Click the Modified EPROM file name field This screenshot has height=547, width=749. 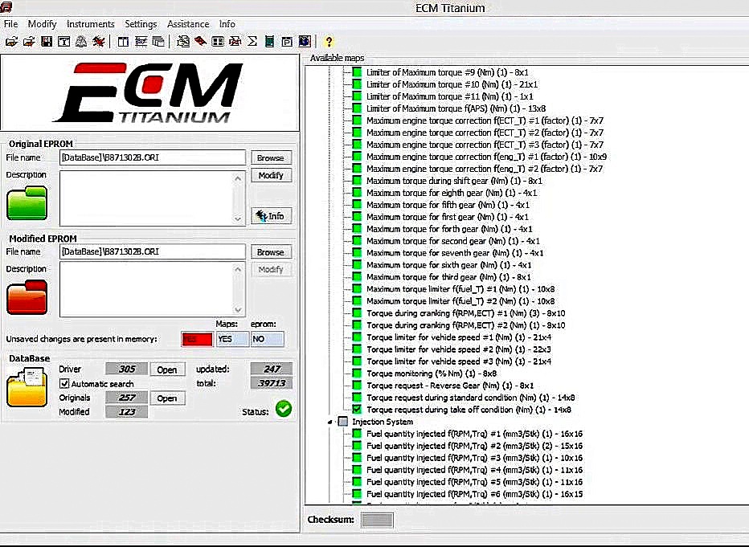[x=153, y=251]
